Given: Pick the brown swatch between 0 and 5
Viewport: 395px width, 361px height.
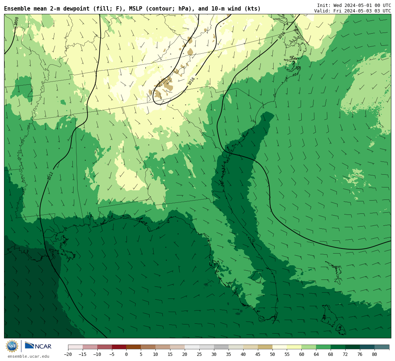Looking at the screenshot, I should tap(133, 347).
